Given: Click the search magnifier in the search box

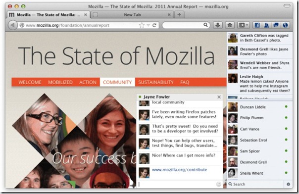Looking at the screenshot, I should 205,25.
